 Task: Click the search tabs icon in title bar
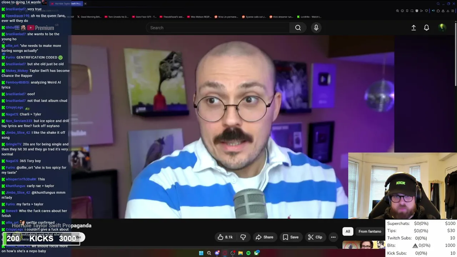[438, 4]
